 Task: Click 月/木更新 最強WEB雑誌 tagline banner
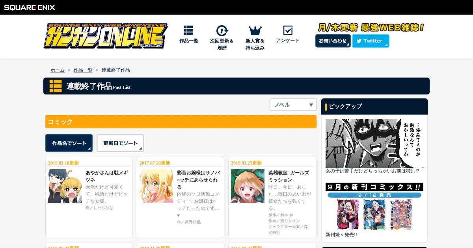[371, 28]
